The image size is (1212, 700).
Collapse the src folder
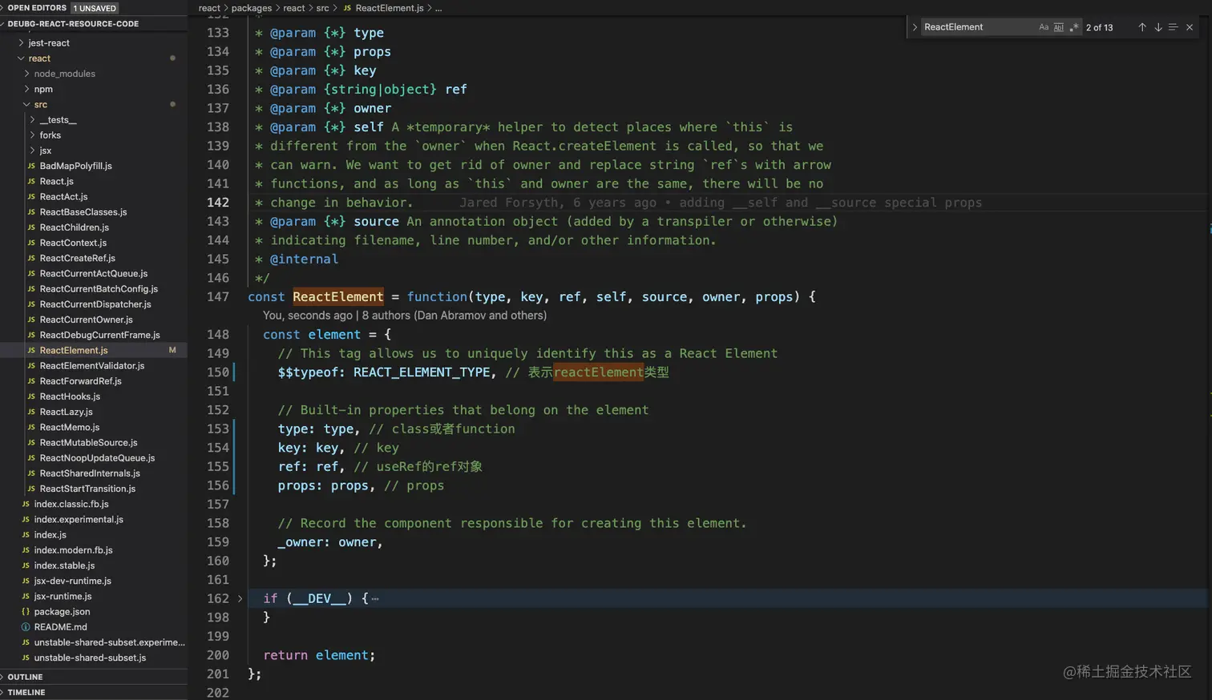tap(40, 105)
